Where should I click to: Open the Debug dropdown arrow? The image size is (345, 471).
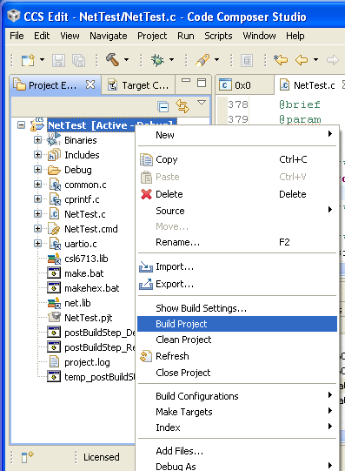[x=171, y=60]
